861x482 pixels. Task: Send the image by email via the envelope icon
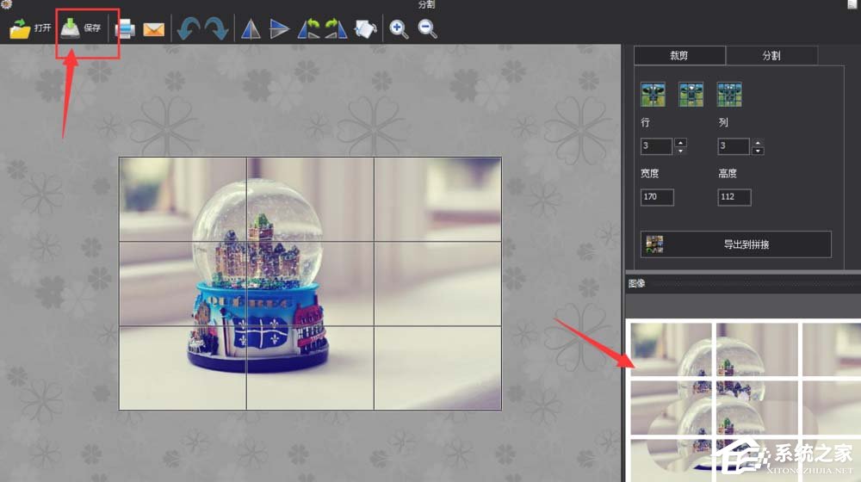click(154, 29)
